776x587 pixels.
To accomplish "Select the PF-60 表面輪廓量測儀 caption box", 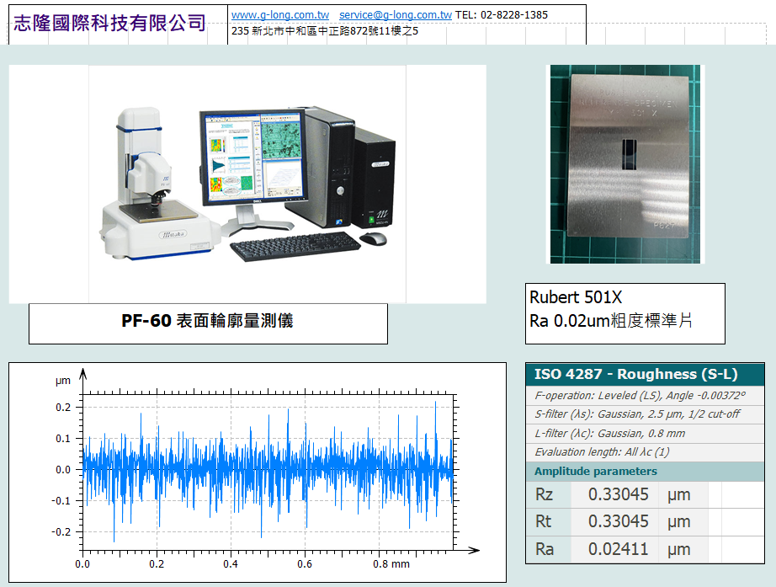I will click(x=208, y=323).
